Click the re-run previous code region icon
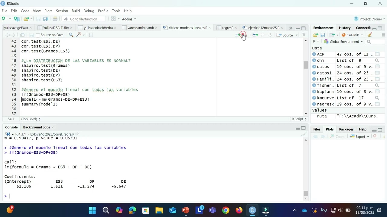387x217 pixels. (x=255, y=35)
